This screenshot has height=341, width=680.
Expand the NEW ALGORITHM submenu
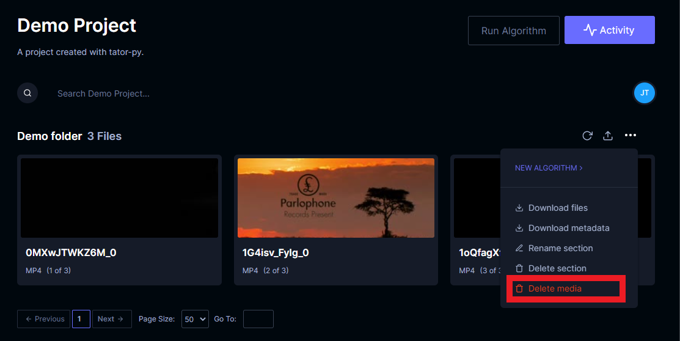point(549,168)
